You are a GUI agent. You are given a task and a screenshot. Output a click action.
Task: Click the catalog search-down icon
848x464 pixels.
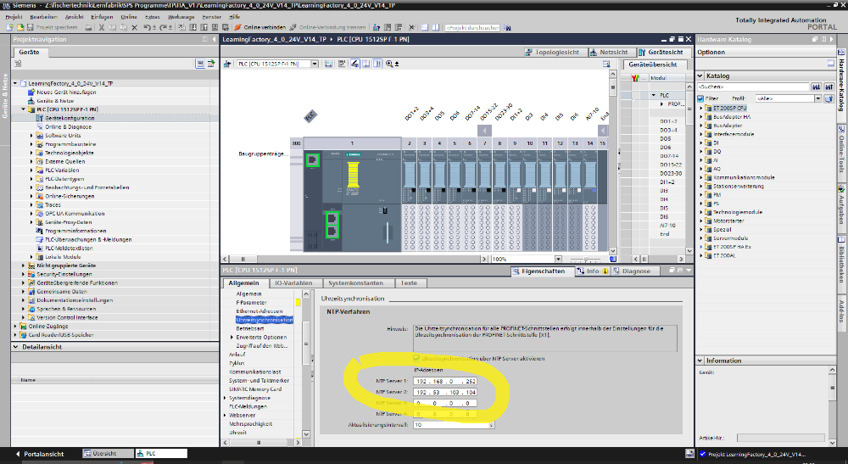pos(816,87)
